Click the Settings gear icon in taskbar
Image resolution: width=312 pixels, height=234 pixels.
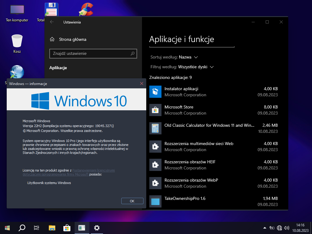[x=97, y=228]
